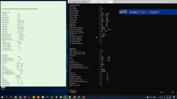This screenshot has width=177, height=99.
Task: Open the round gauge taskbar icon
Action: (x=47, y=97)
